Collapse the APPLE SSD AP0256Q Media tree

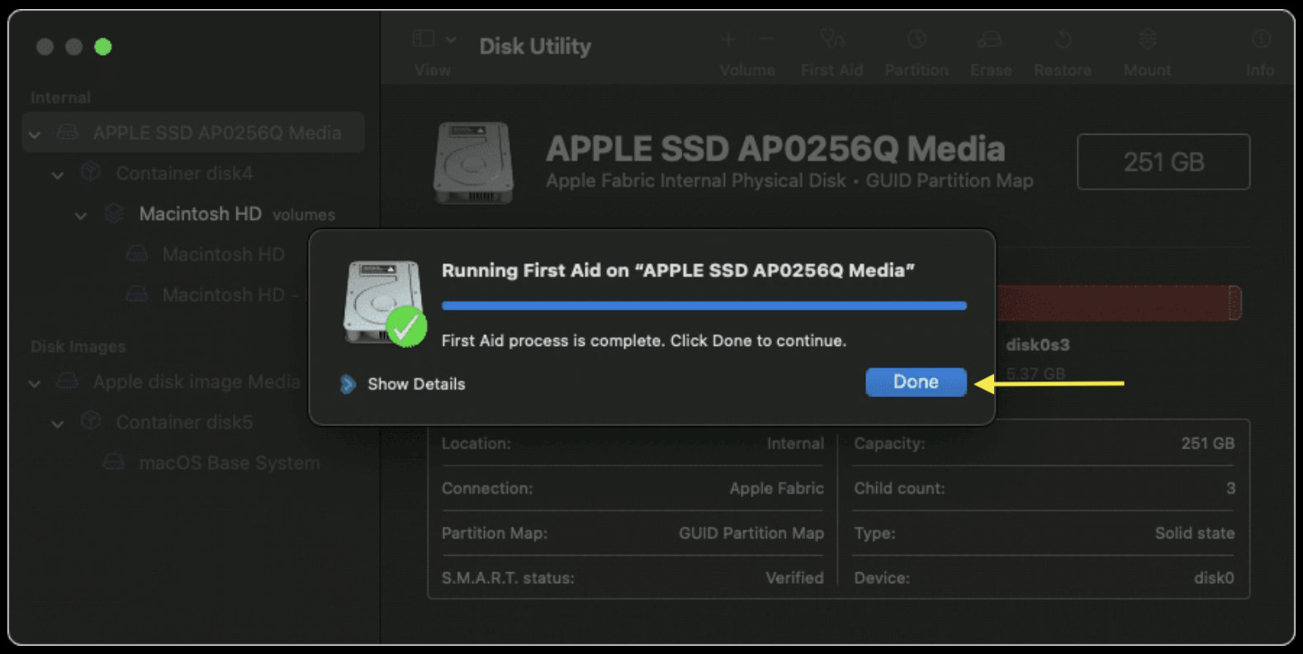pos(35,134)
